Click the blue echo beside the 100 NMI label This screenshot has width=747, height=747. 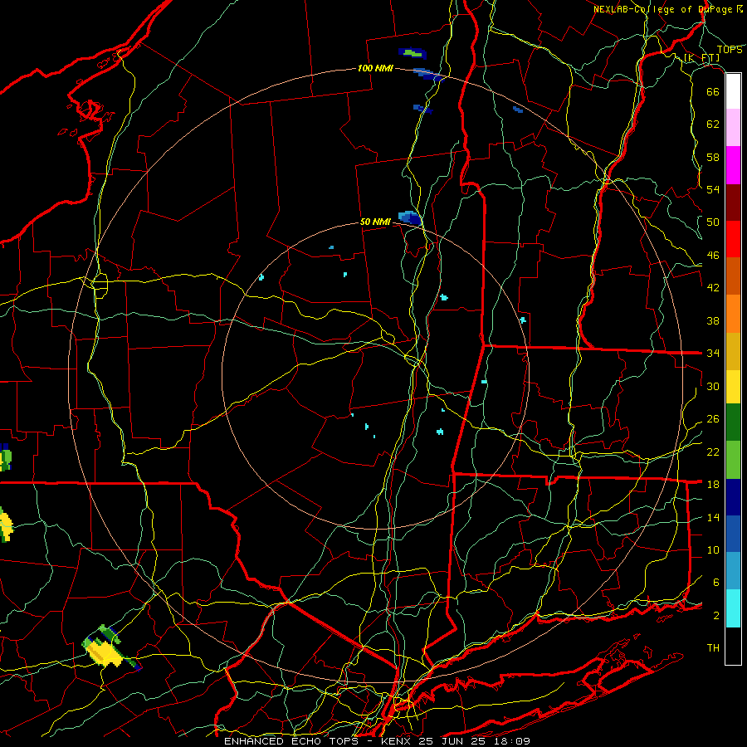coord(428,75)
